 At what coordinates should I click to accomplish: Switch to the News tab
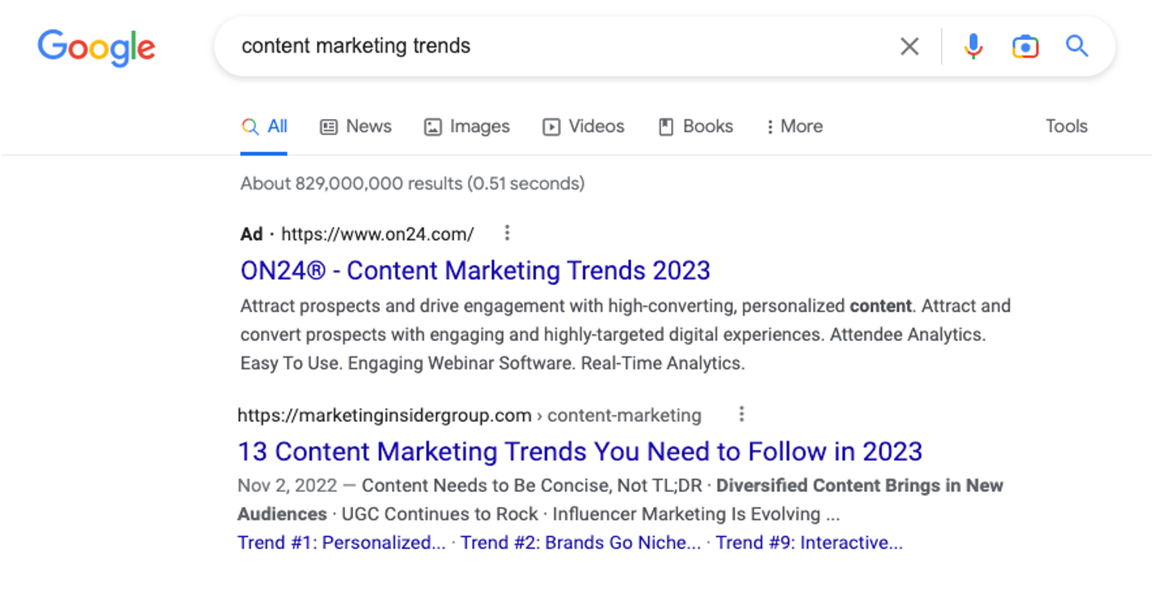[x=356, y=127]
